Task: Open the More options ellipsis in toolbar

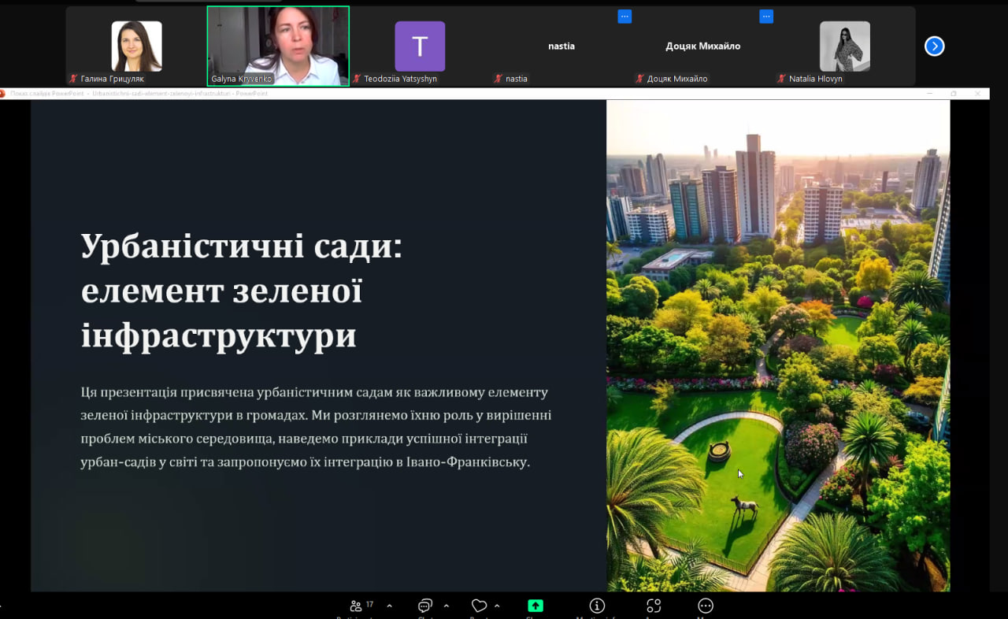Action: point(706,606)
